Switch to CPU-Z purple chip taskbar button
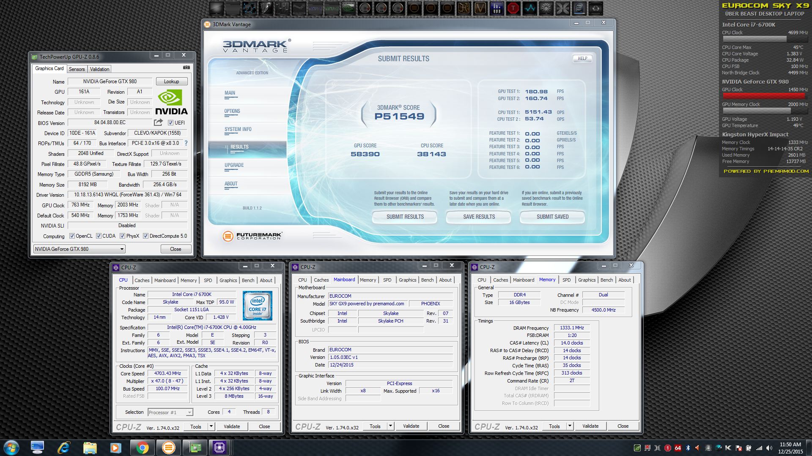 219,448
